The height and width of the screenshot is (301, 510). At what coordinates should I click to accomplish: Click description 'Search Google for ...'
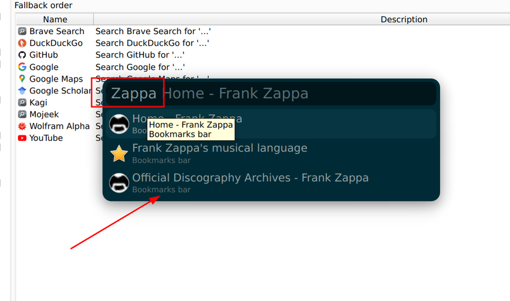point(140,67)
